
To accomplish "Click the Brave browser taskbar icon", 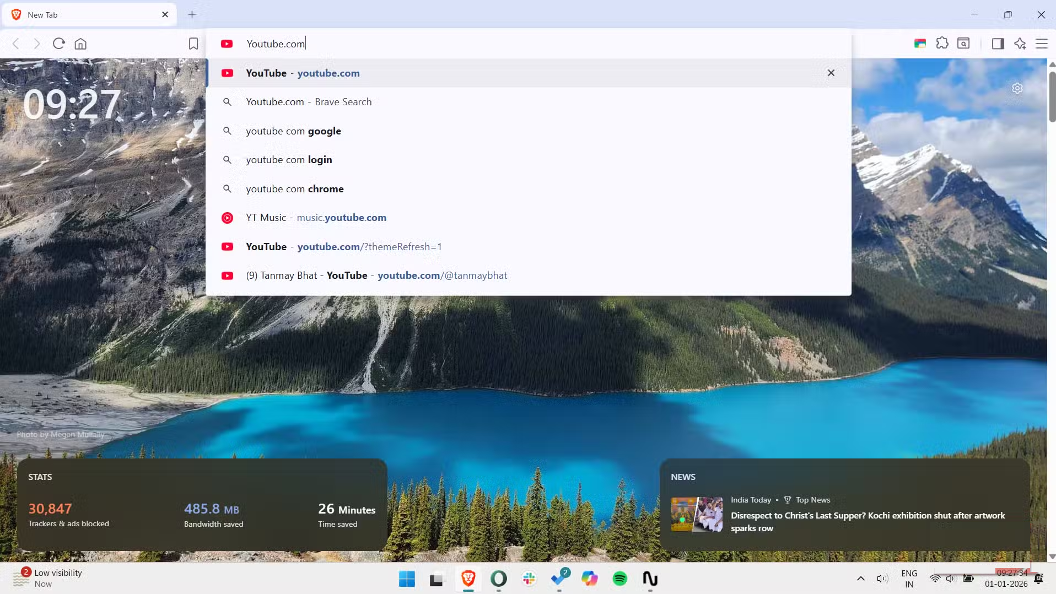I will tap(468, 579).
